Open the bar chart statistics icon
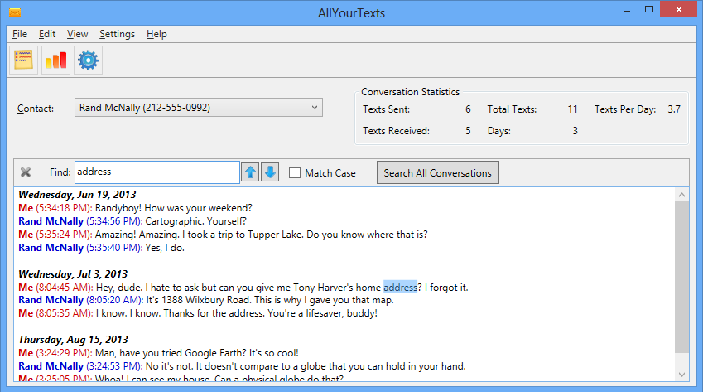 tap(56, 60)
